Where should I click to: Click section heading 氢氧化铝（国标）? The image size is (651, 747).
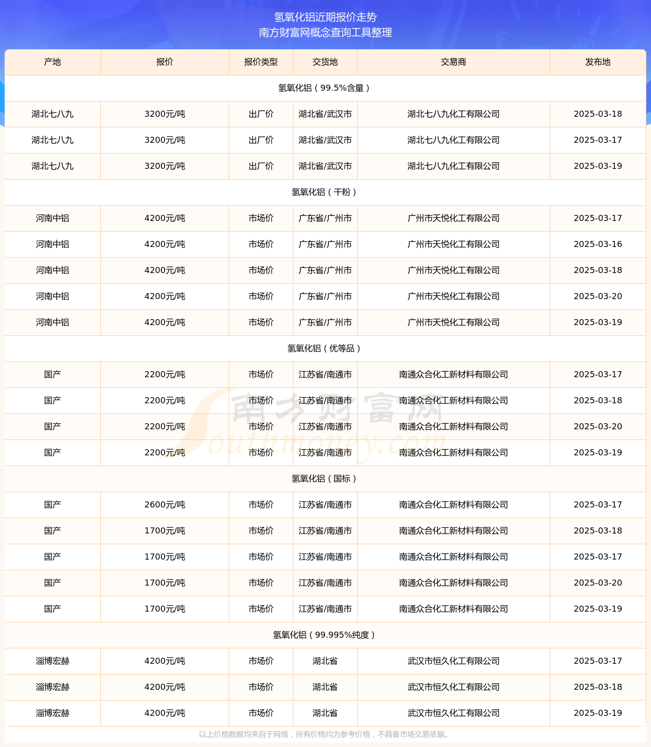pos(325,479)
